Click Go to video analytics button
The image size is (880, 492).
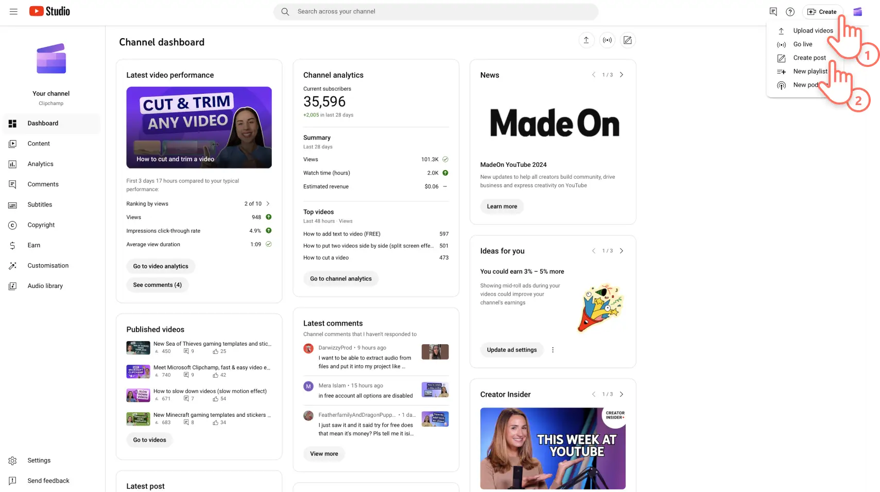tap(161, 266)
